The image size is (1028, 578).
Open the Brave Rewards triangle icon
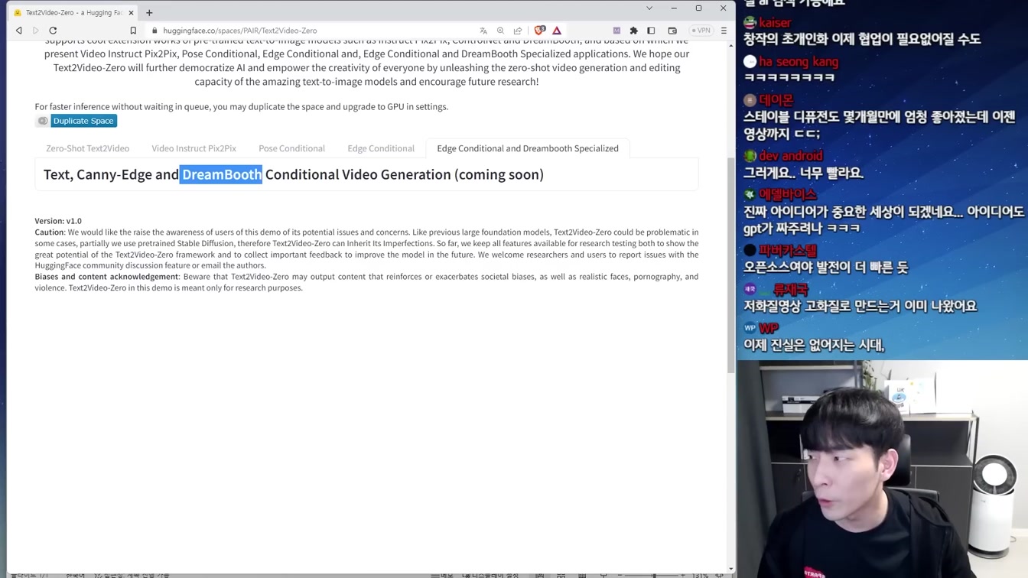point(557,31)
